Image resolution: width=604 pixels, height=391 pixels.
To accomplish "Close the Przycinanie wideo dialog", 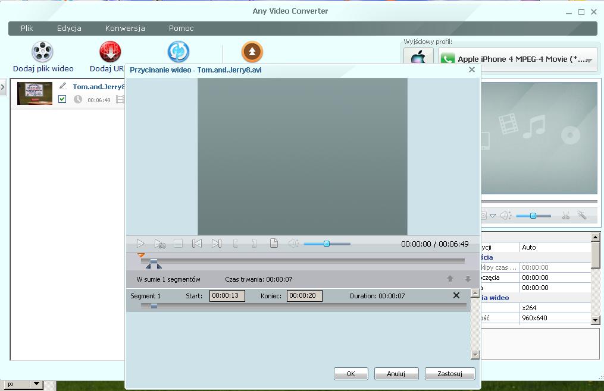I will tap(472, 70).
